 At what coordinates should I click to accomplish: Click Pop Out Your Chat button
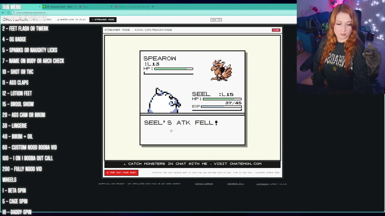[x=121, y=172]
